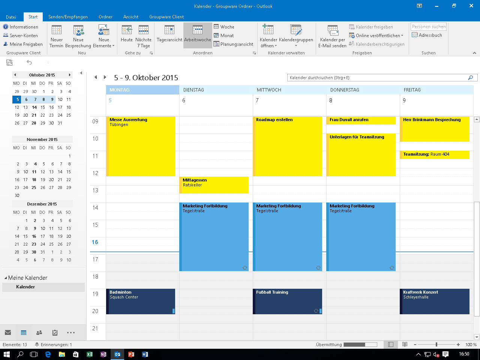Open the Datei tab
480x360 pixels.
pos(11,17)
